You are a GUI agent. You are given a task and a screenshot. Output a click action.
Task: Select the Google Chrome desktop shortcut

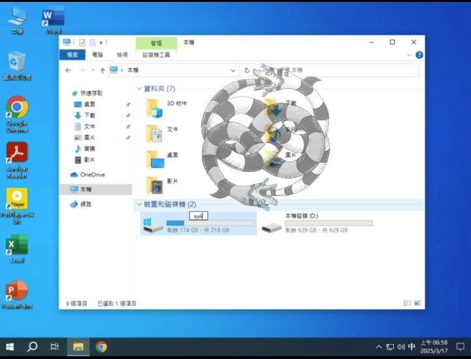17,114
